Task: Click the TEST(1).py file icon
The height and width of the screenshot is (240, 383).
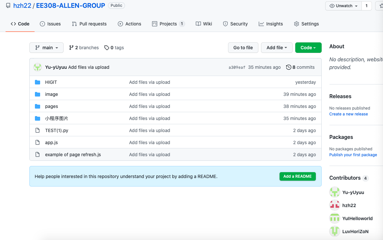Action: pyautogui.click(x=38, y=130)
